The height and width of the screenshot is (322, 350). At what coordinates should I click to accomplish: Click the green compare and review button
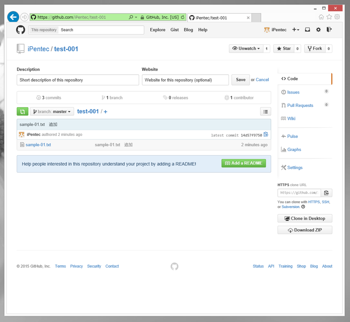[23, 111]
